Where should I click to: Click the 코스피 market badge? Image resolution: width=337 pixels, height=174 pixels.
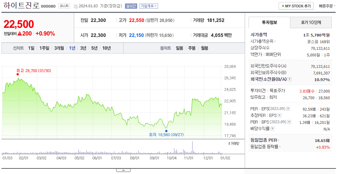[64, 6]
